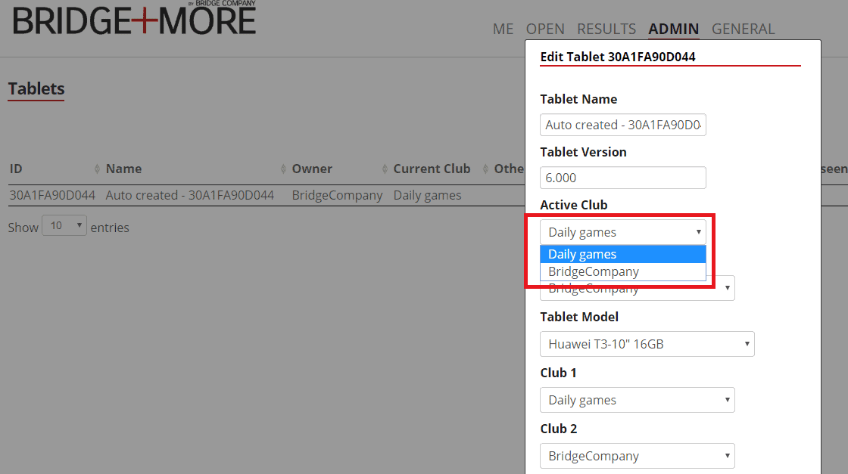Select the ADMIN menu item

click(674, 29)
